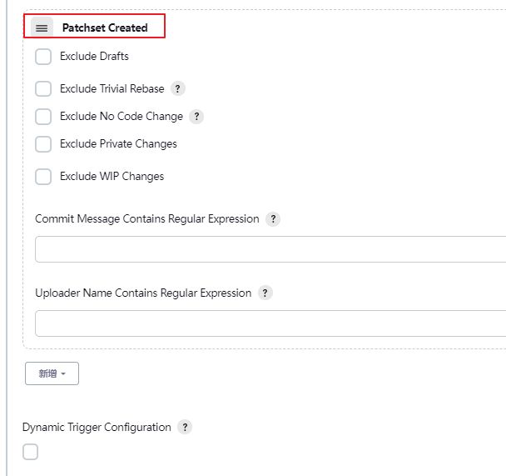The height and width of the screenshot is (476, 506).
Task: Select the Patchset Created header title
Action: click(105, 28)
